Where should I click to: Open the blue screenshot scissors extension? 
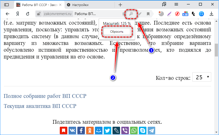click(201, 14)
